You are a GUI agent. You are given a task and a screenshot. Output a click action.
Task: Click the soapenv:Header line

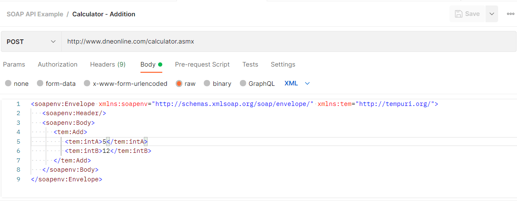(74, 113)
